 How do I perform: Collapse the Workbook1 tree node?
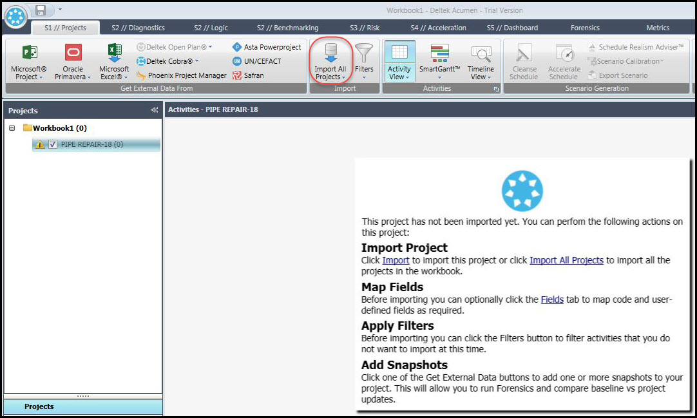click(11, 128)
